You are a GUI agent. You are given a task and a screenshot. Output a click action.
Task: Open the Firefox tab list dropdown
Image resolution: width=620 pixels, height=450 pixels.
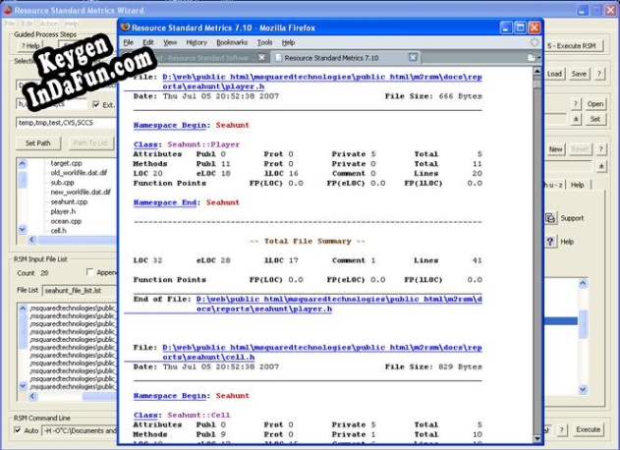tap(534, 58)
